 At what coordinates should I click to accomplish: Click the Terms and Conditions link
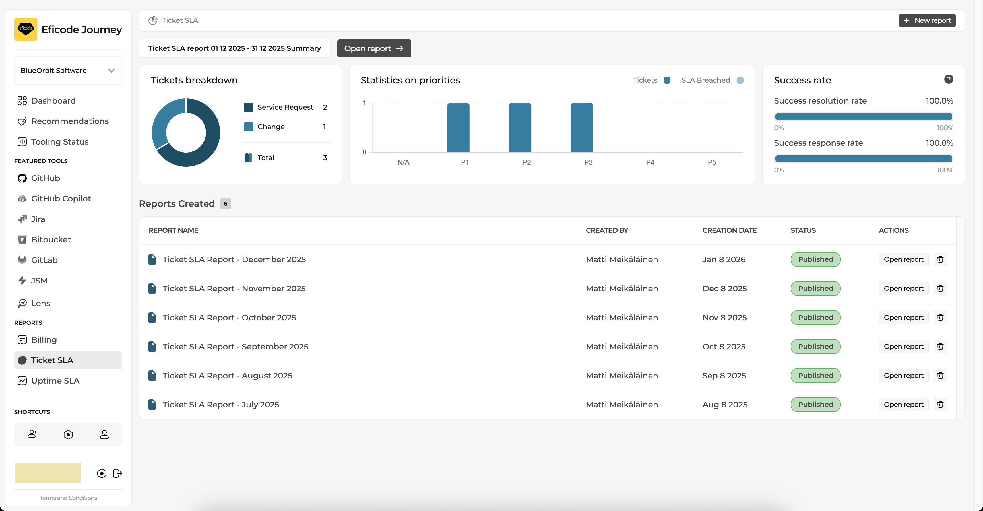tap(68, 498)
